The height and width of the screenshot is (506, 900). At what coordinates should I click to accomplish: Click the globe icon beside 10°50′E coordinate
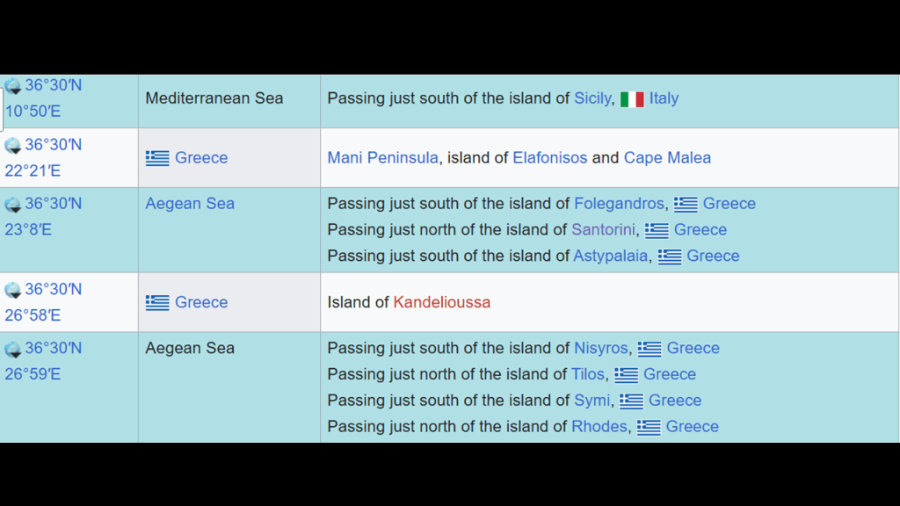13,86
